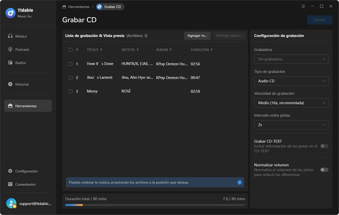Click the 00:47 duration cell
Image resolution: width=339 pixels, height=215 pixels.
195,78
